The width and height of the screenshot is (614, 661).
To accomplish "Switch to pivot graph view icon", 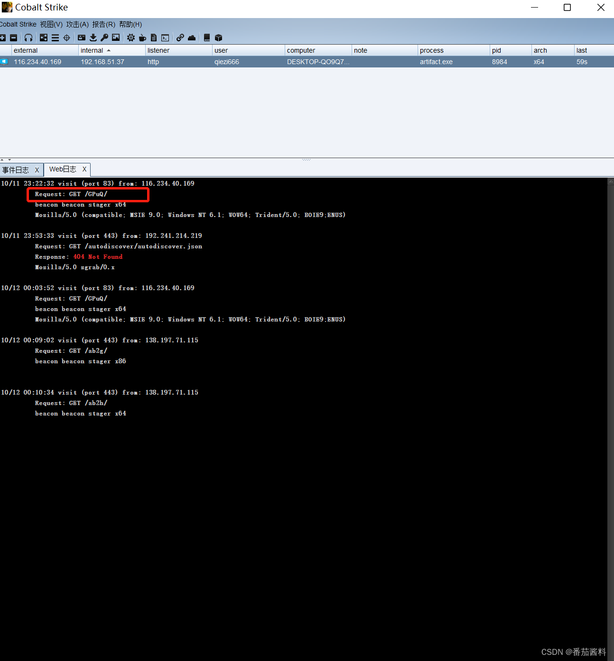I will point(44,38).
